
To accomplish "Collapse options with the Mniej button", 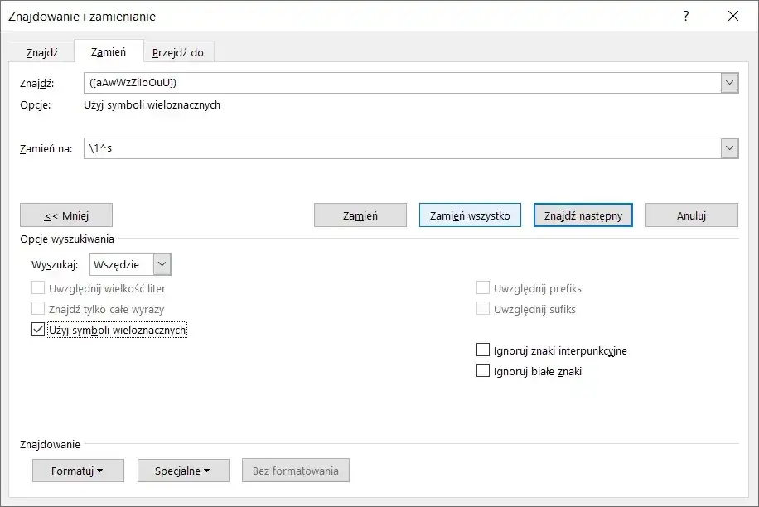I will (x=66, y=215).
